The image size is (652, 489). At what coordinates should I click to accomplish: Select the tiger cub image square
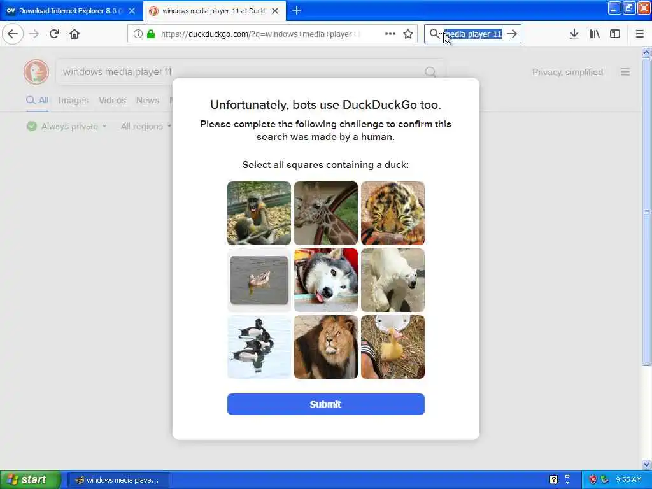(393, 213)
